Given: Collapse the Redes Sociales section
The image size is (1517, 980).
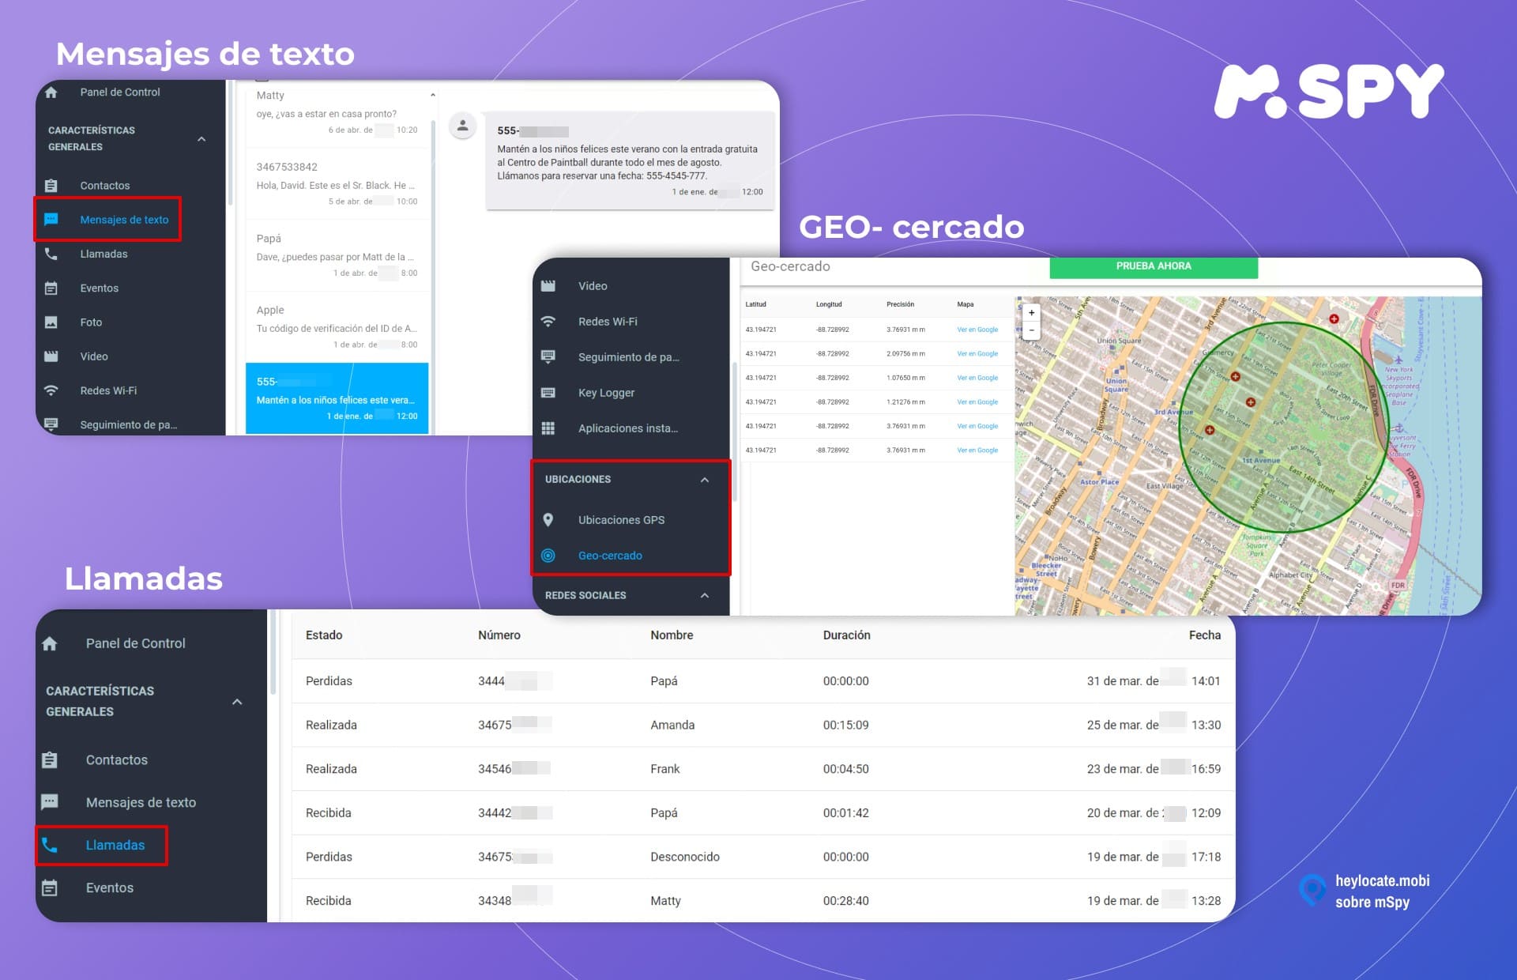Looking at the screenshot, I should (x=705, y=595).
